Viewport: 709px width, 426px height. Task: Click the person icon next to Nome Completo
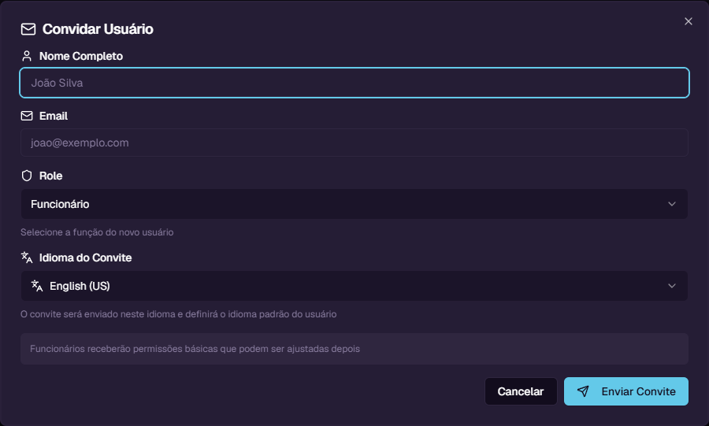coord(27,56)
